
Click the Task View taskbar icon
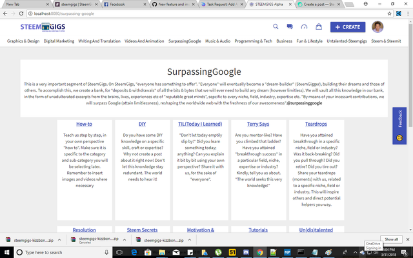coord(119,252)
